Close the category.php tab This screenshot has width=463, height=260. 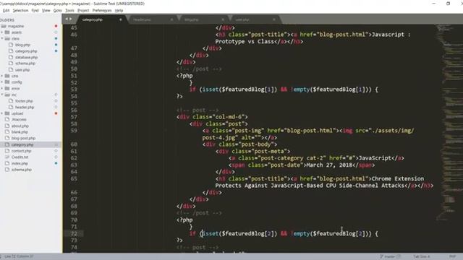[121, 19]
